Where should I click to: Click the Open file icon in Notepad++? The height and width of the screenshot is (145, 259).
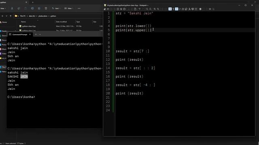tap(108, 9)
